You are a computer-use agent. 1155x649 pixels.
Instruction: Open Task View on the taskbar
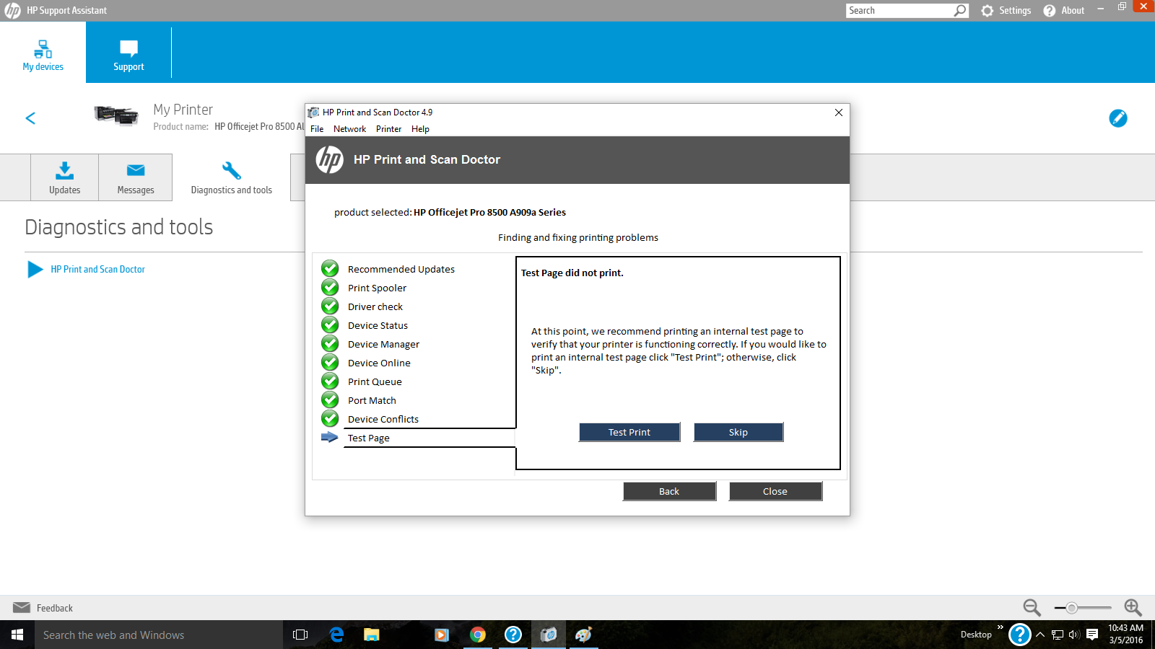pos(300,635)
